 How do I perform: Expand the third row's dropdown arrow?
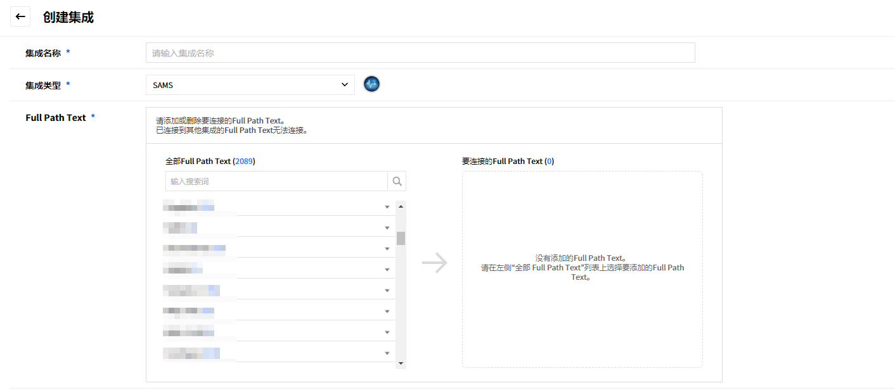387,249
